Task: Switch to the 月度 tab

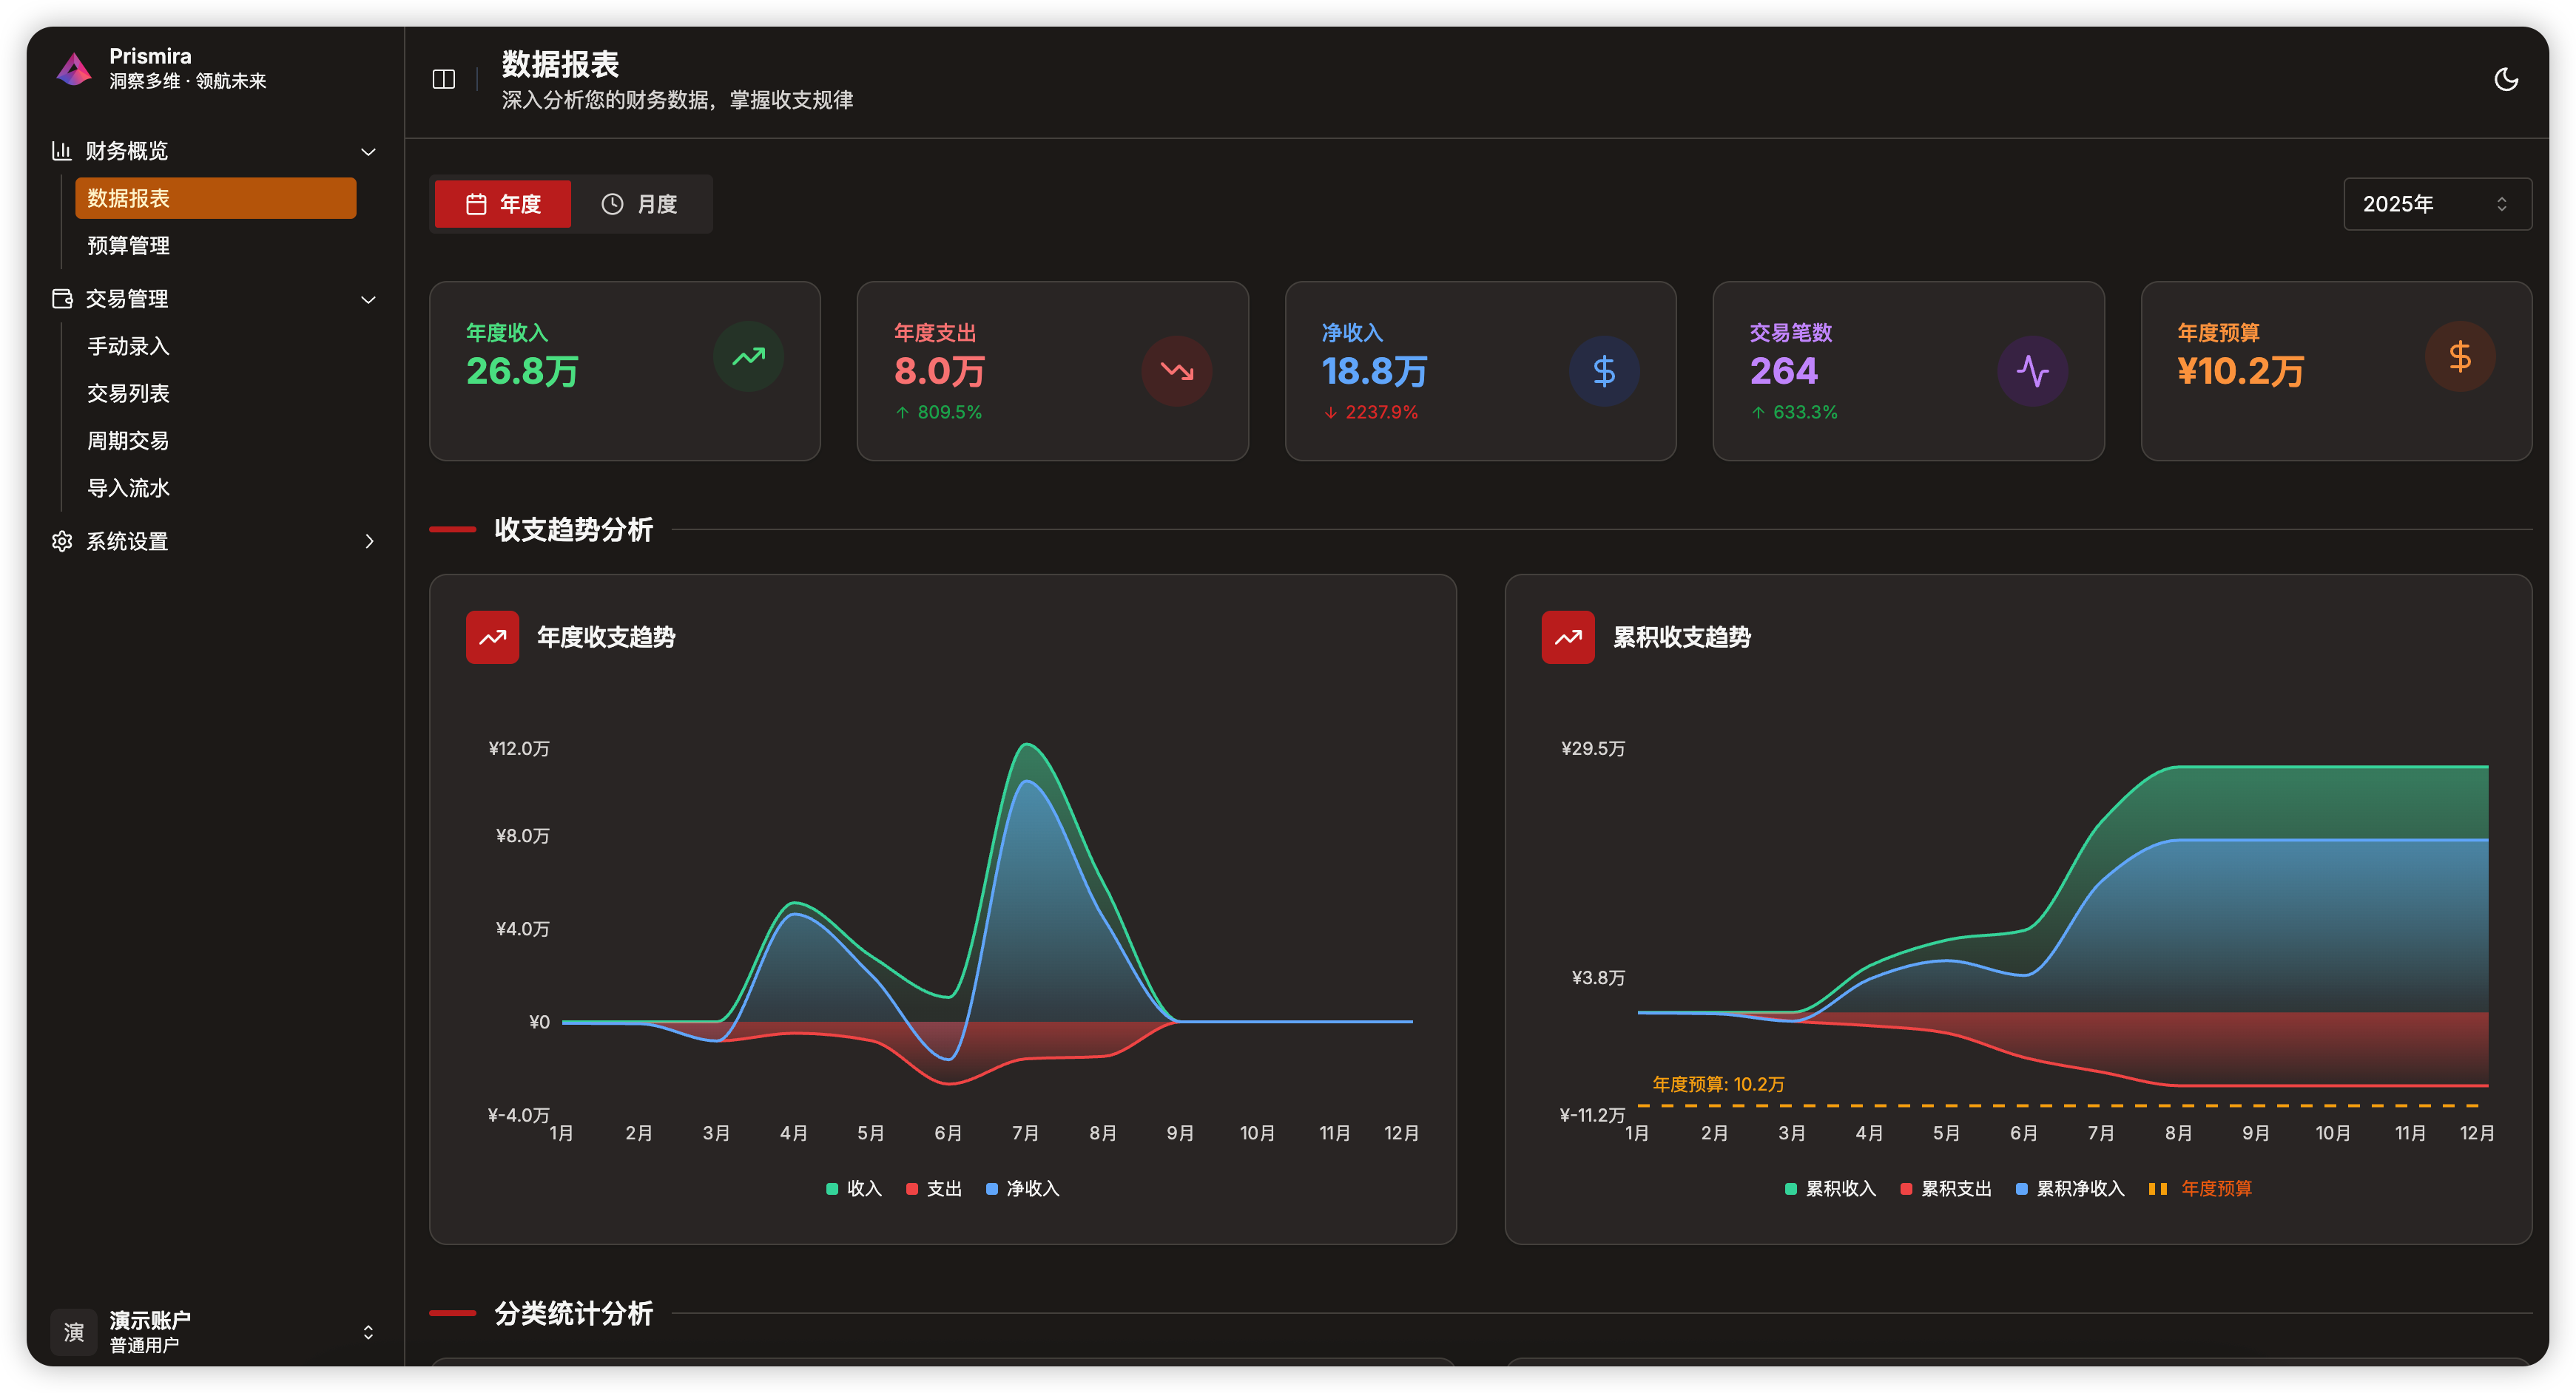Action: pyautogui.click(x=640, y=204)
